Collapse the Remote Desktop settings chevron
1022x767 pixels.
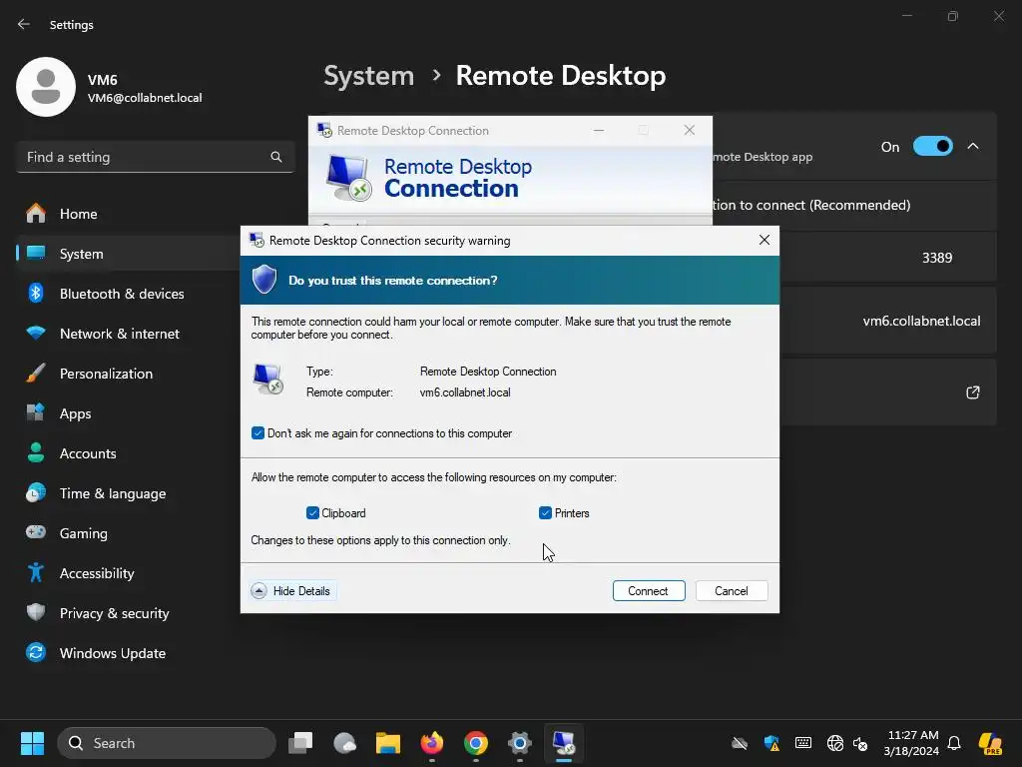pyautogui.click(x=973, y=146)
